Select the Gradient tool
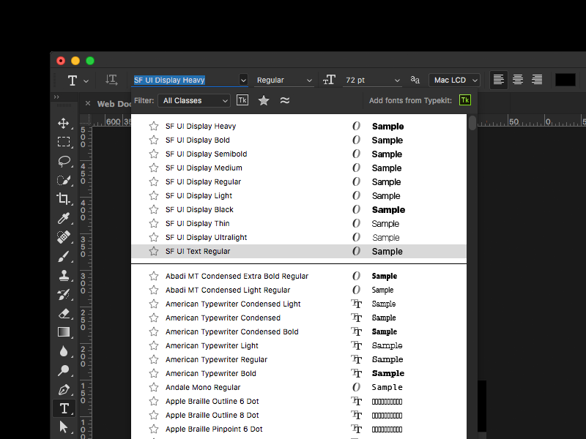The height and width of the screenshot is (439, 586). pyautogui.click(x=64, y=332)
